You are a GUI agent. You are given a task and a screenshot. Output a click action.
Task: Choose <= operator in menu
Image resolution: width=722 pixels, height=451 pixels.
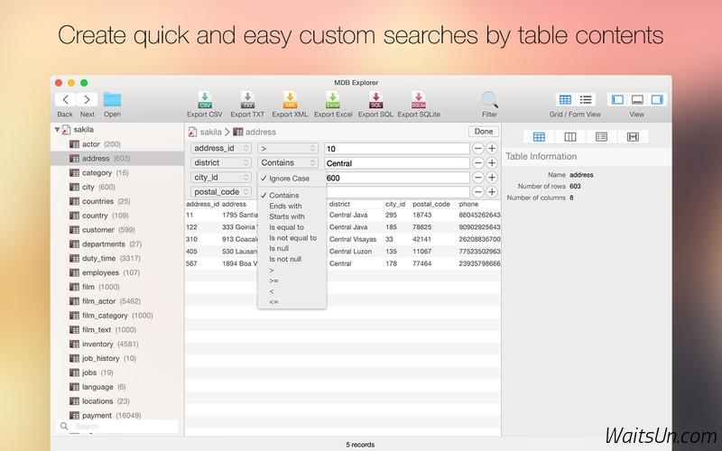[292, 302]
